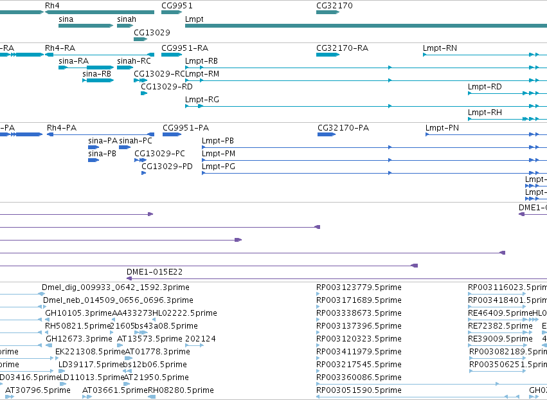Select transcript Lmpt-RB
The height and width of the screenshot is (400, 547).
[x=366, y=68]
